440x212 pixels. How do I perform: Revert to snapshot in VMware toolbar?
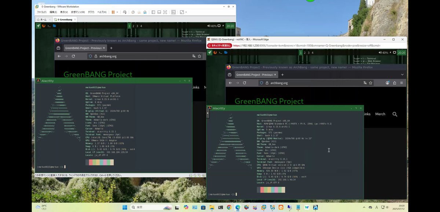[139, 12]
